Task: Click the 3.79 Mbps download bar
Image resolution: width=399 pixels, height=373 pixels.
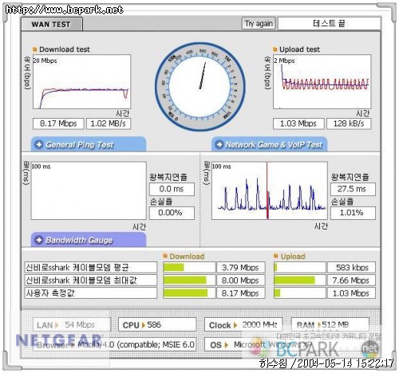Action: click(x=189, y=267)
